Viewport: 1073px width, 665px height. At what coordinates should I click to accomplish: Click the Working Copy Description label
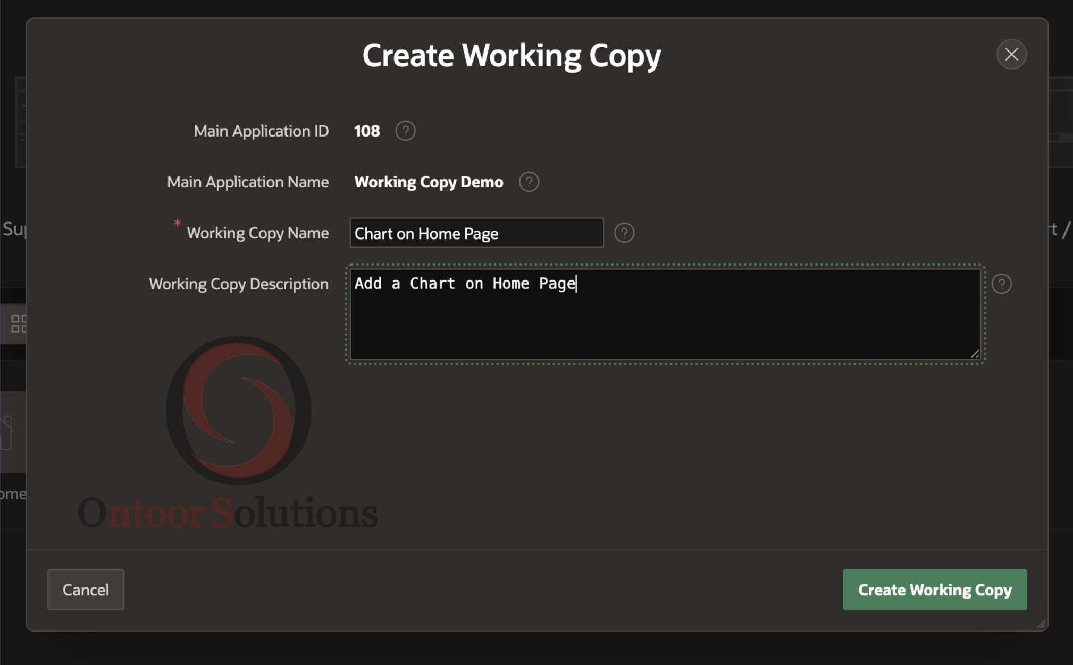click(x=239, y=284)
